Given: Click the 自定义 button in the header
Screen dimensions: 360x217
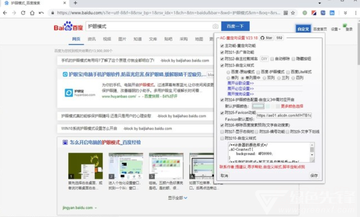Looking at the screenshot, I should 303,29.
